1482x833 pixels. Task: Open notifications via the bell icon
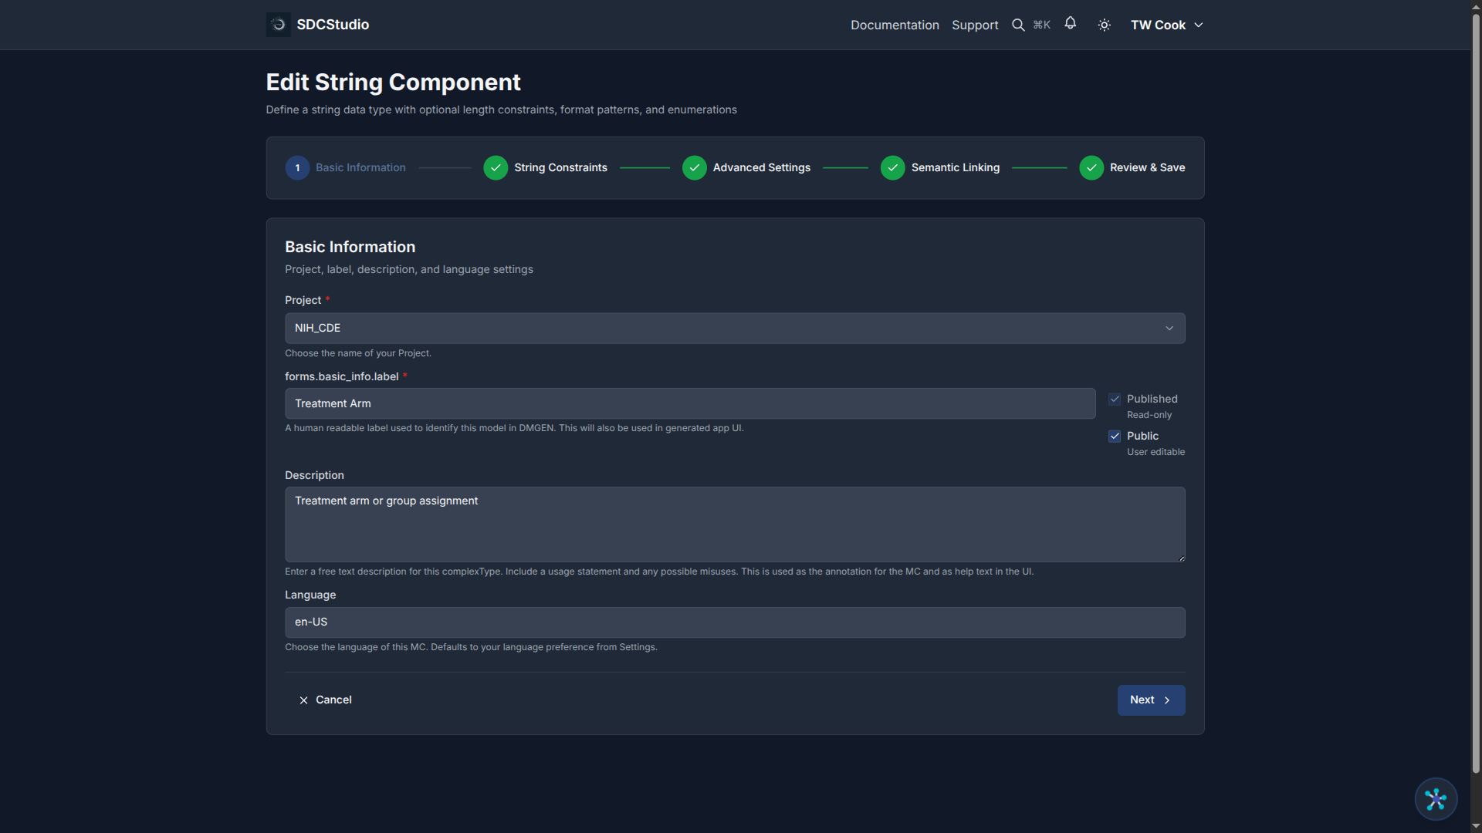(x=1070, y=24)
